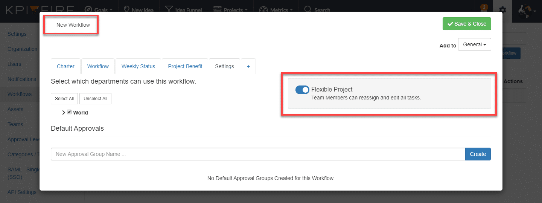The width and height of the screenshot is (542, 203).
Task: Click the New Idea lightbulb
Action: click(x=126, y=10)
